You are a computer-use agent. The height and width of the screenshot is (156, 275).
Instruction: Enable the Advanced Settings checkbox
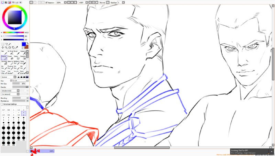(2, 104)
